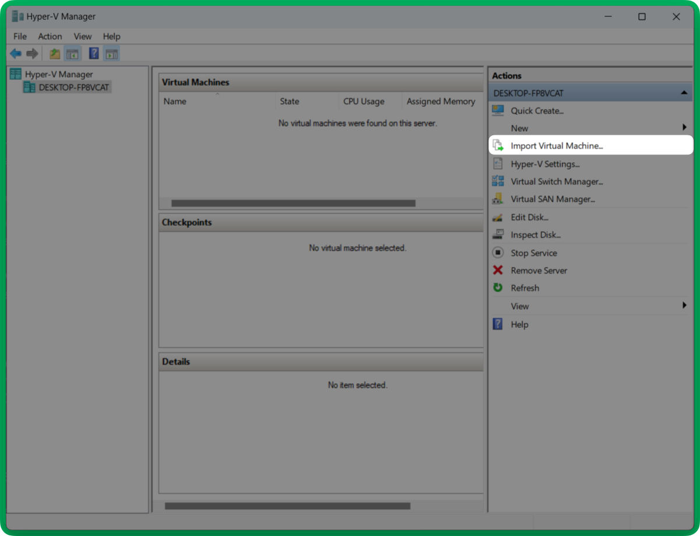The height and width of the screenshot is (536, 700).
Task: Click the center pane bottom horizontal scrollbar
Action: (x=287, y=506)
